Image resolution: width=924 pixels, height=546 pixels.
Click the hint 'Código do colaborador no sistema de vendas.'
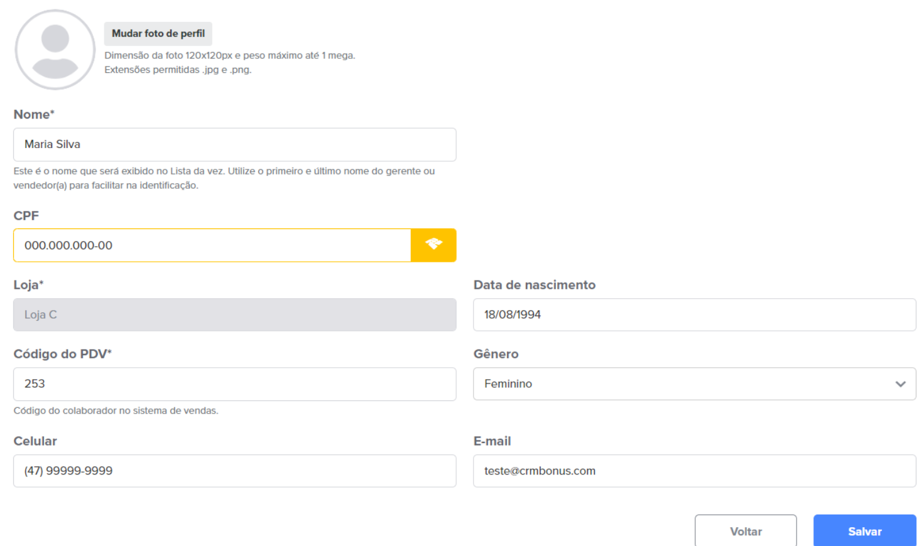click(116, 410)
